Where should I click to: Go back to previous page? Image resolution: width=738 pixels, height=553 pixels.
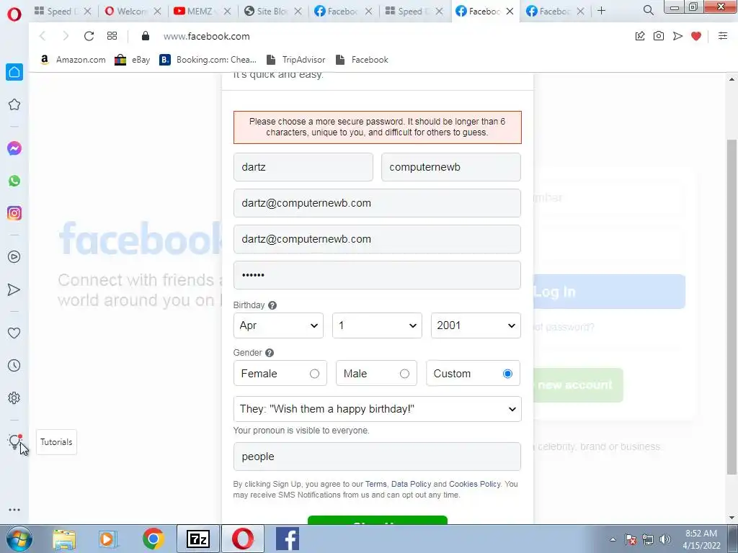click(43, 36)
